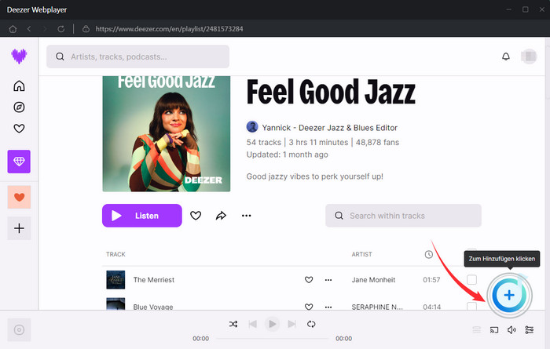550x349 pixels.
Task: Navigate back with the left arrow
Action: (29, 29)
